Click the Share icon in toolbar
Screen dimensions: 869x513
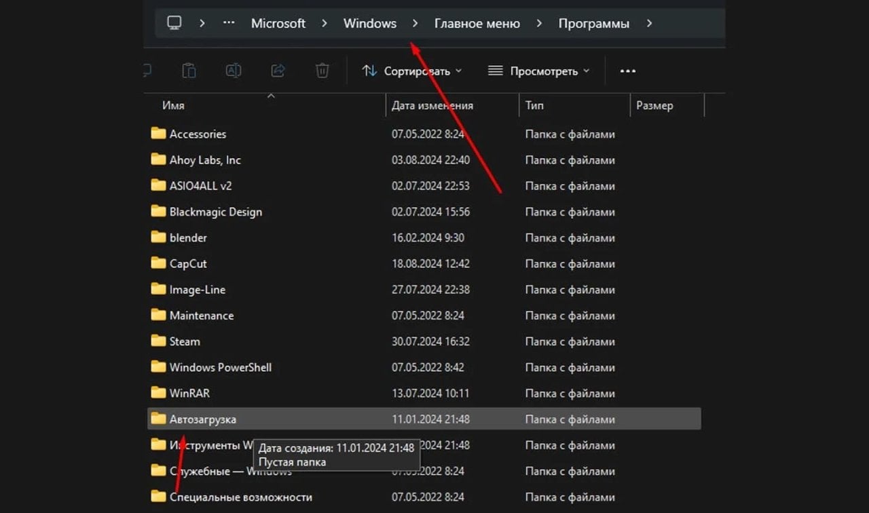point(278,71)
